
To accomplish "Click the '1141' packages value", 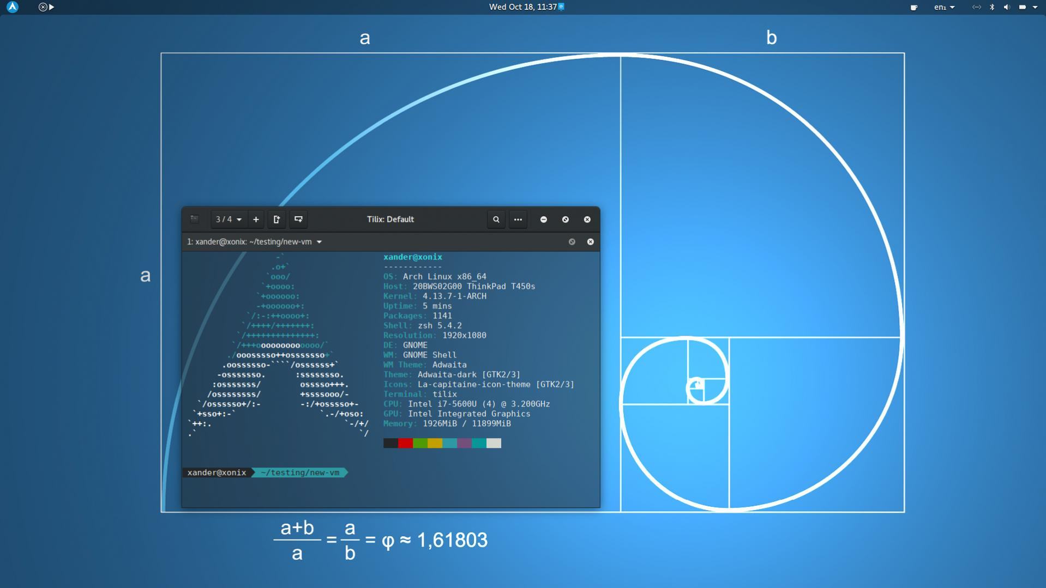I will (x=442, y=316).
